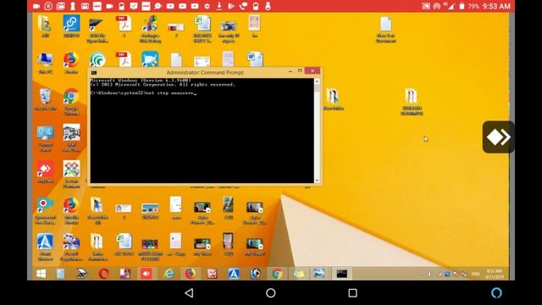Tap the Android home button
Screen dimensions: 542x305
pos(271,293)
